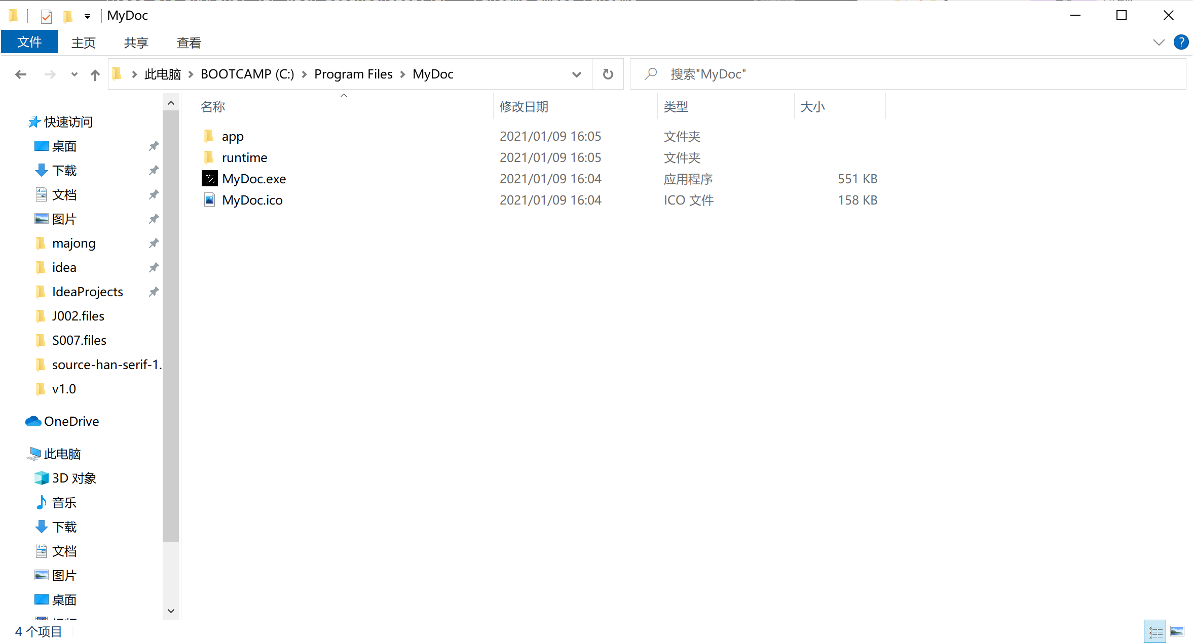1193x644 pixels.
Task: Open the 文件 menu tab
Action: (29, 42)
